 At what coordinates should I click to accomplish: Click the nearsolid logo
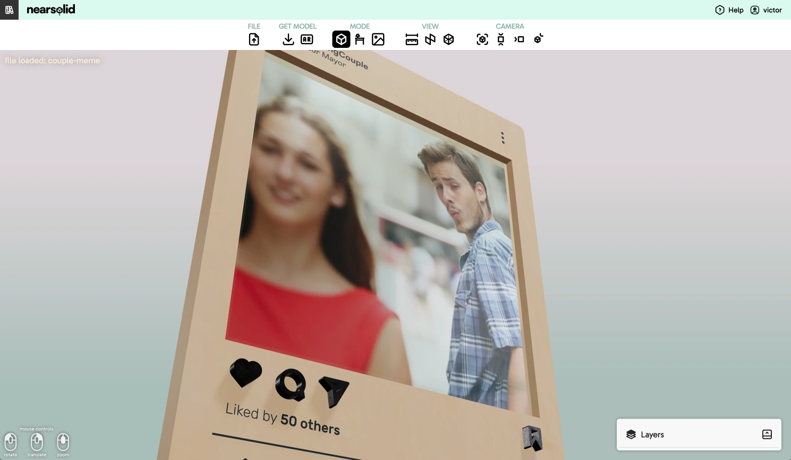51,10
